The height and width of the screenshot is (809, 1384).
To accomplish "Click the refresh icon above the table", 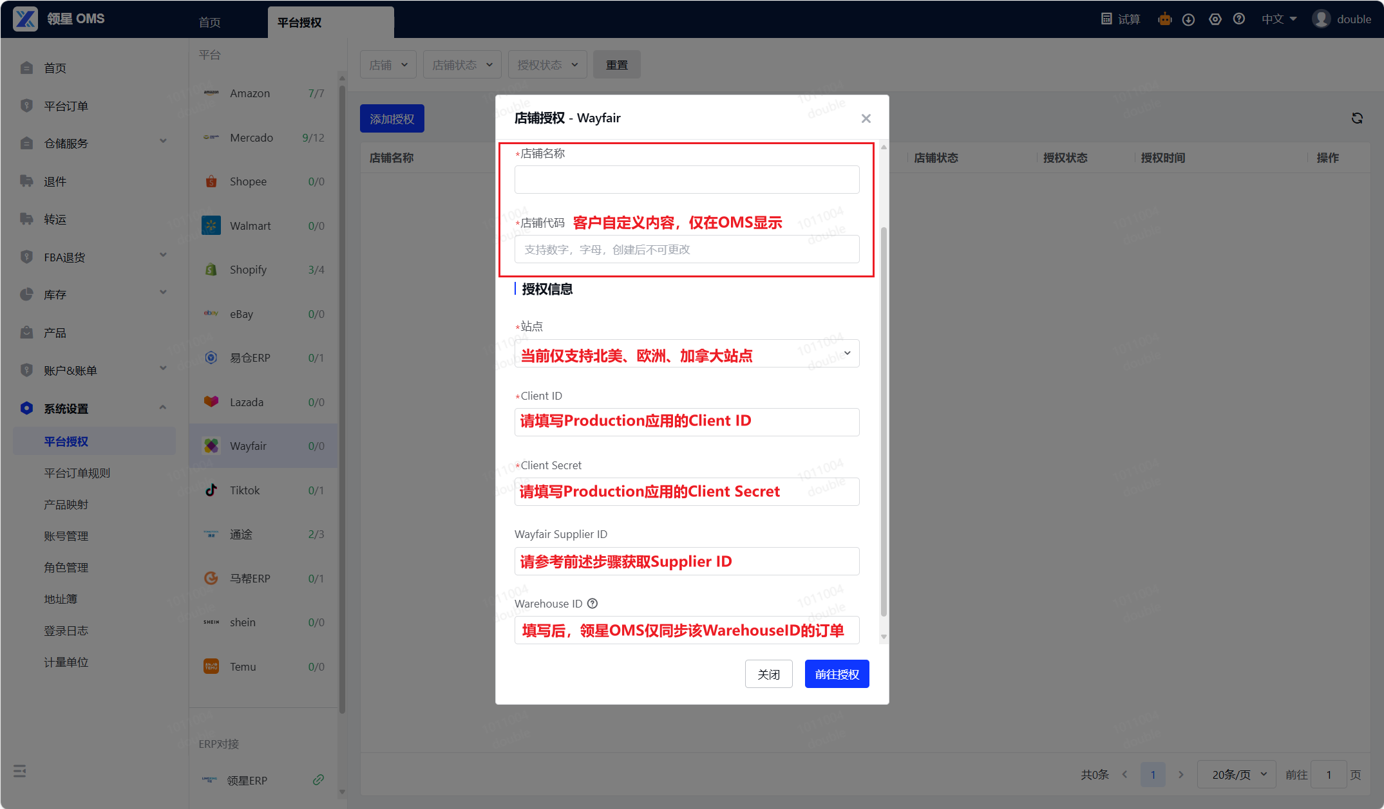I will 1357,118.
